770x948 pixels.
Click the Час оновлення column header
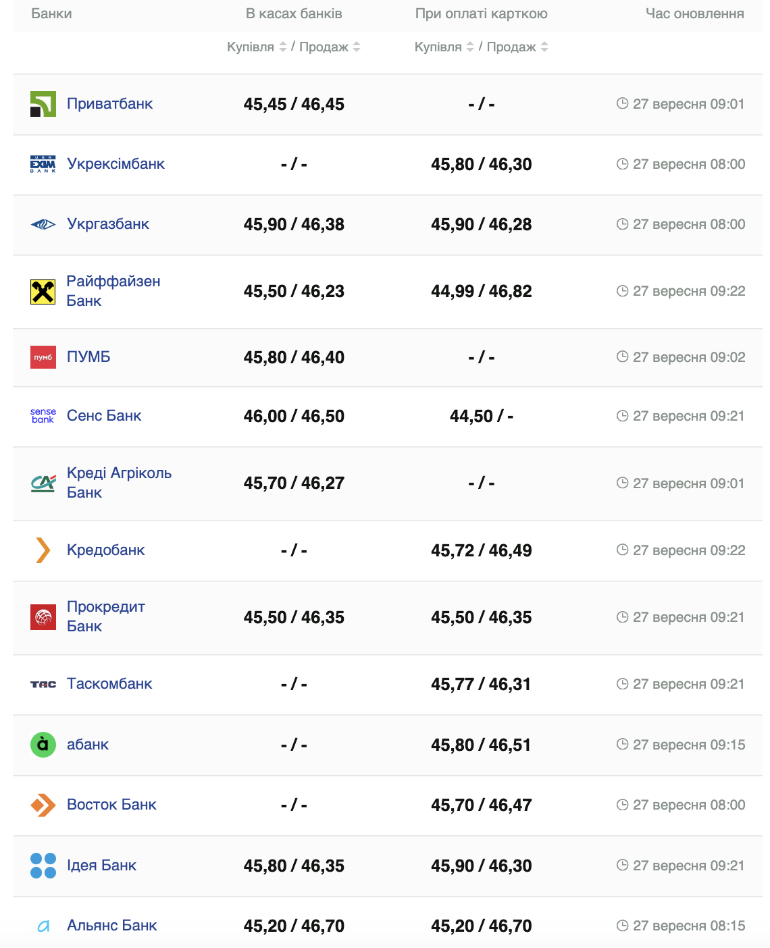point(694,14)
